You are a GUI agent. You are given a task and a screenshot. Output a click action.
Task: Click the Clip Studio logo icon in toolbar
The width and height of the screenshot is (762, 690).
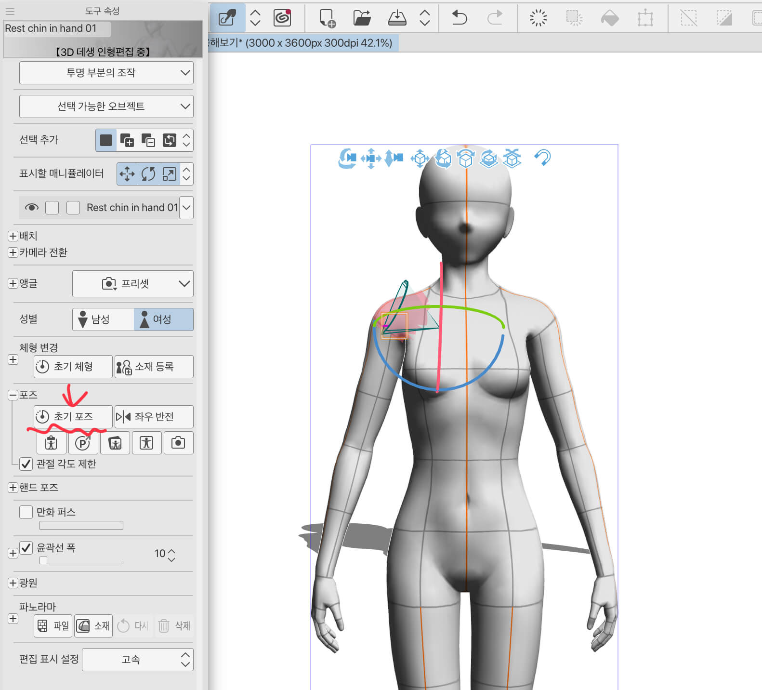pos(282,18)
